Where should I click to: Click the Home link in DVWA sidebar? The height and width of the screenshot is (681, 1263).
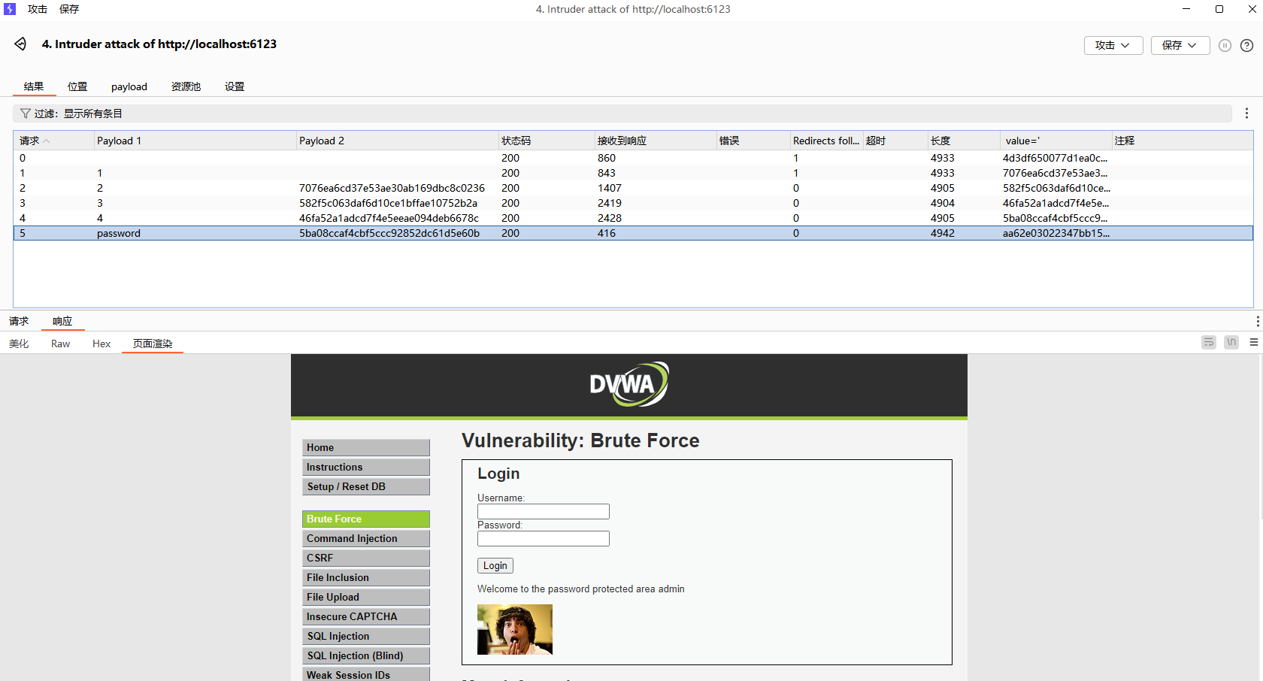pyautogui.click(x=366, y=447)
